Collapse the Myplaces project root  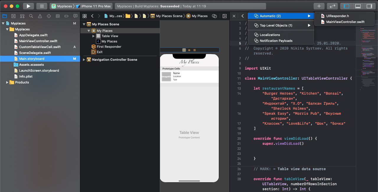pyautogui.click(x=3, y=23)
